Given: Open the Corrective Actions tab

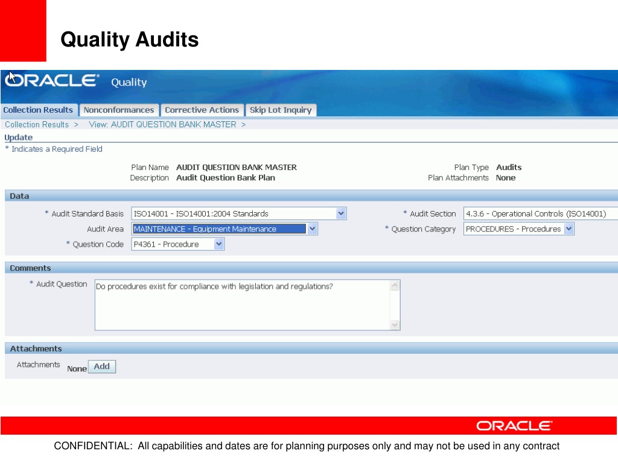Looking at the screenshot, I should click(202, 110).
